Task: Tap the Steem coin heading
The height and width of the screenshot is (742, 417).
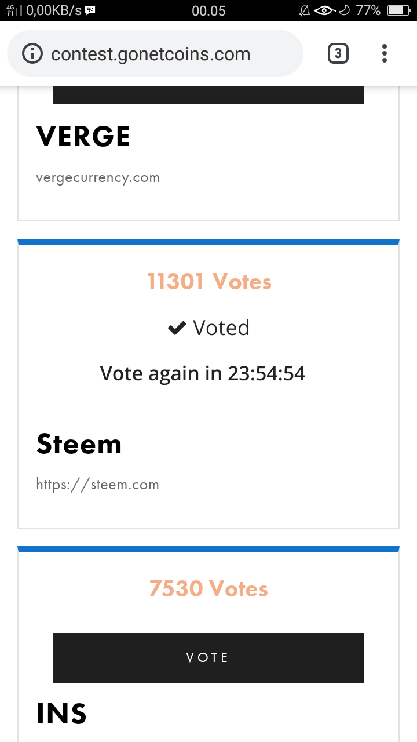Action: 79,445
